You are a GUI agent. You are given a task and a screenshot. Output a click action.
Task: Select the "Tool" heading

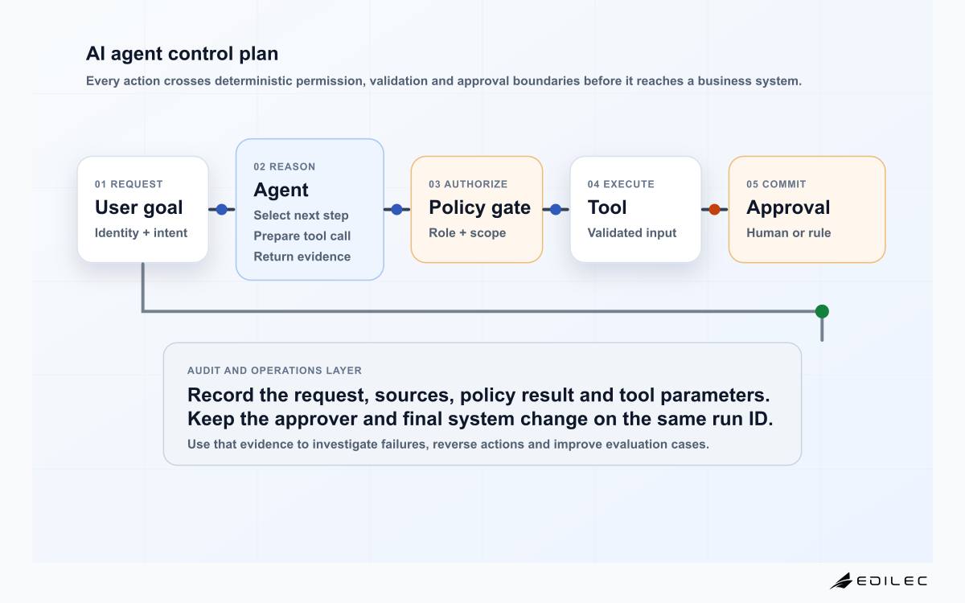point(607,207)
